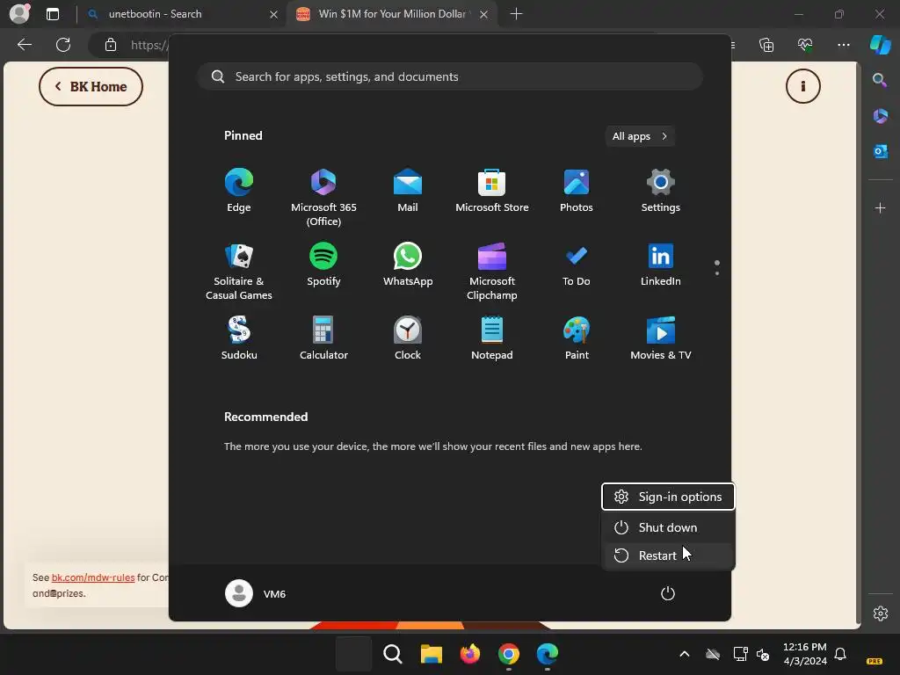
Task: Open the Calculator app
Action: (323, 338)
